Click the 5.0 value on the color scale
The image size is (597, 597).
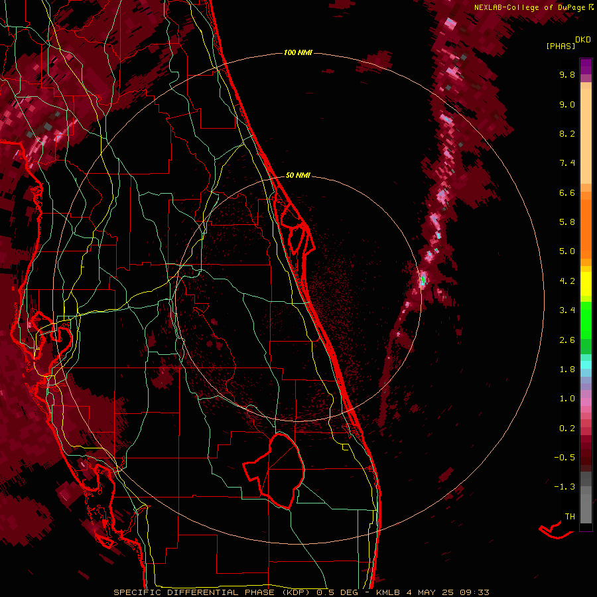point(567,251)
